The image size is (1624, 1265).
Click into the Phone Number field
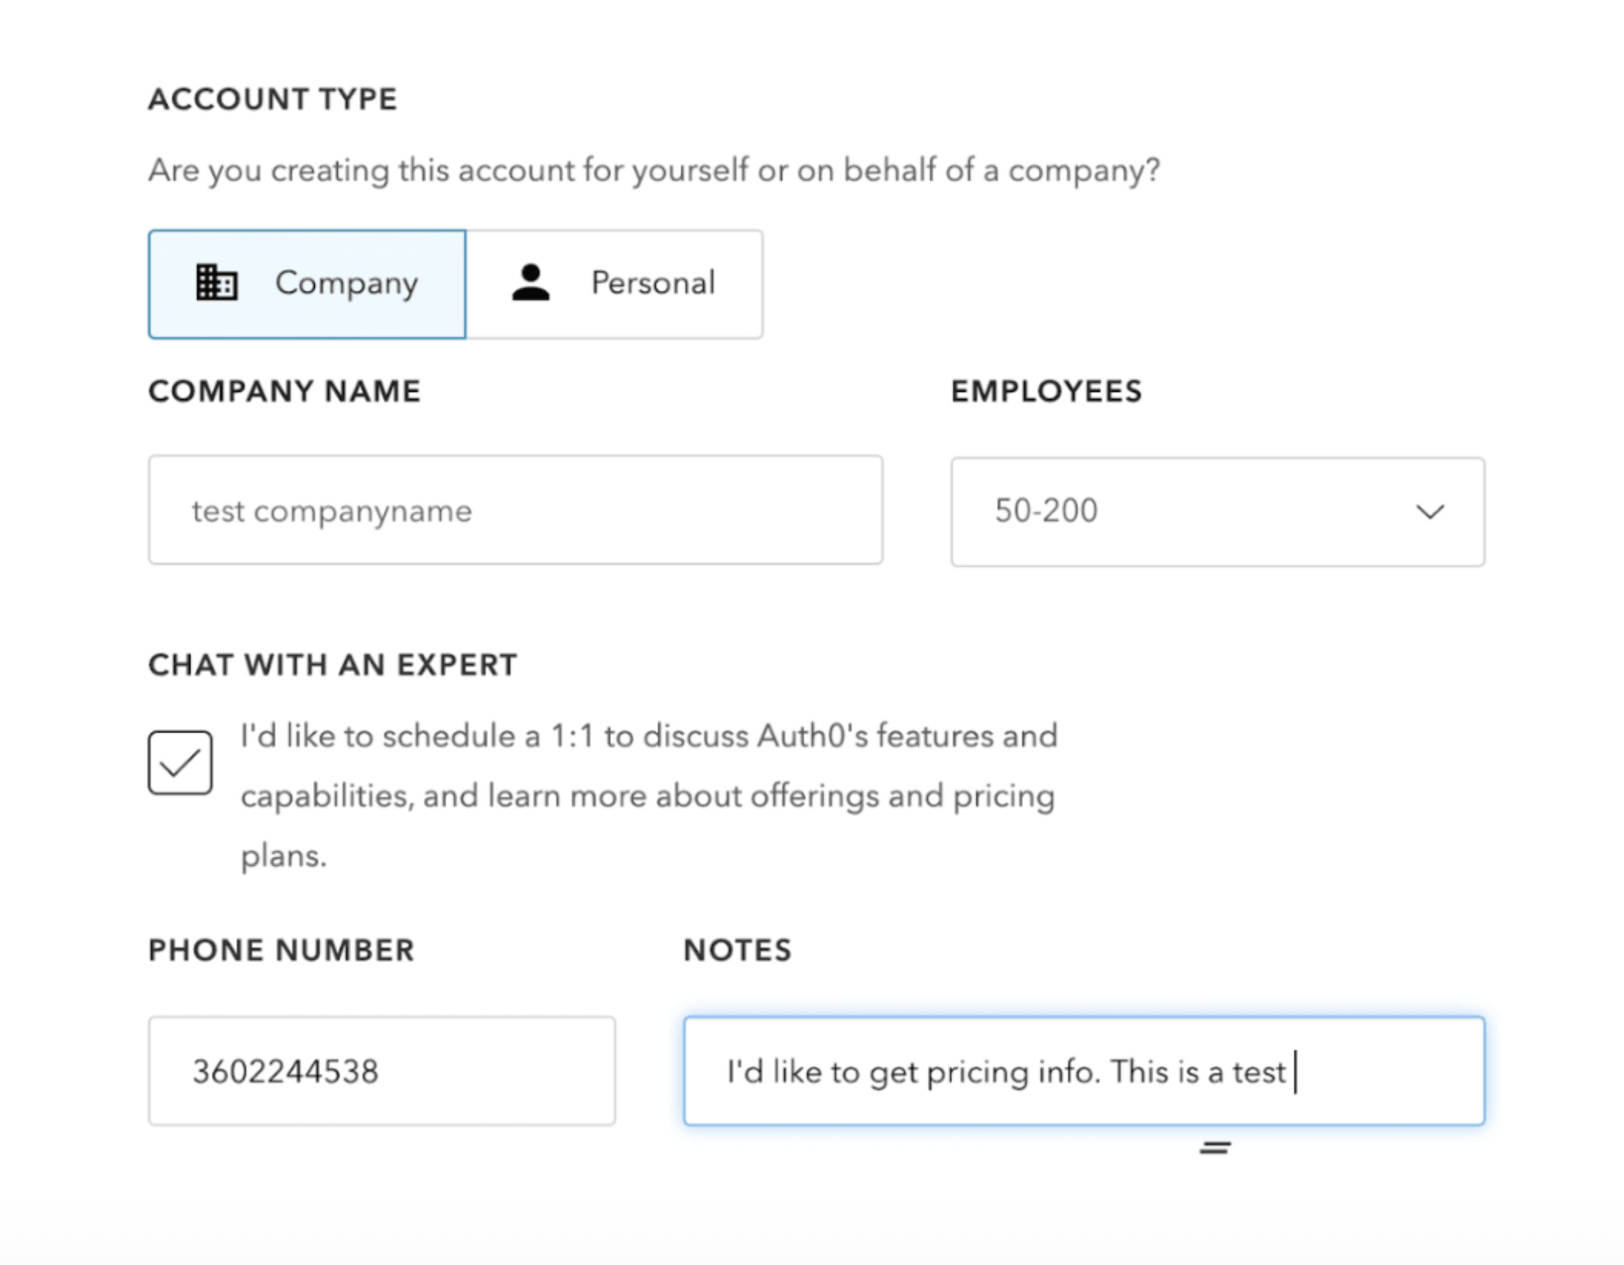(381, 1071)
